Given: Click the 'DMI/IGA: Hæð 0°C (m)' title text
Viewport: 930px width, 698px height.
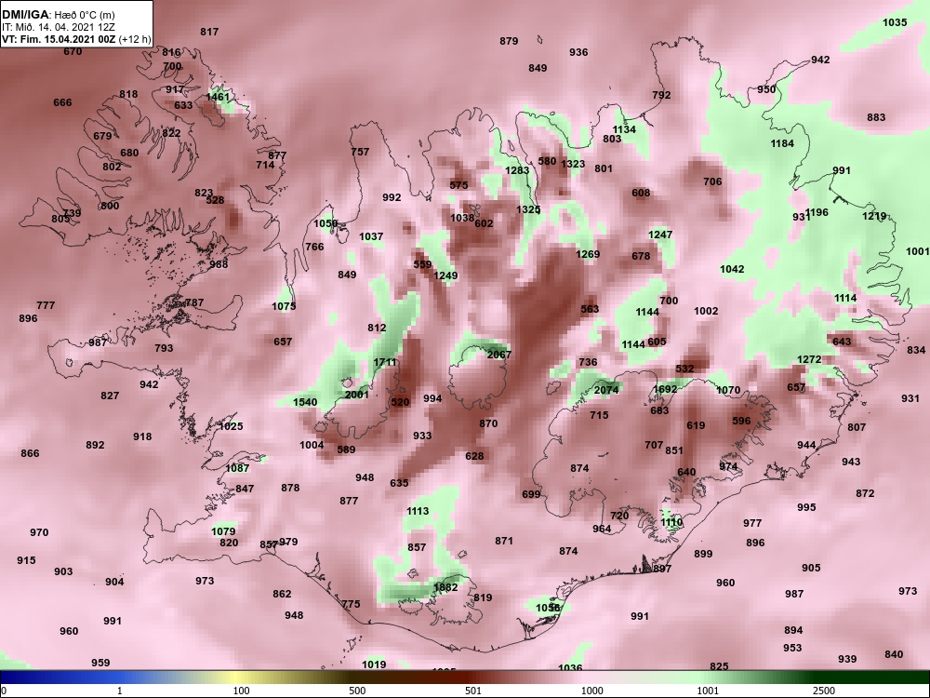Looking at the screenshot, I should click(58, 15).
